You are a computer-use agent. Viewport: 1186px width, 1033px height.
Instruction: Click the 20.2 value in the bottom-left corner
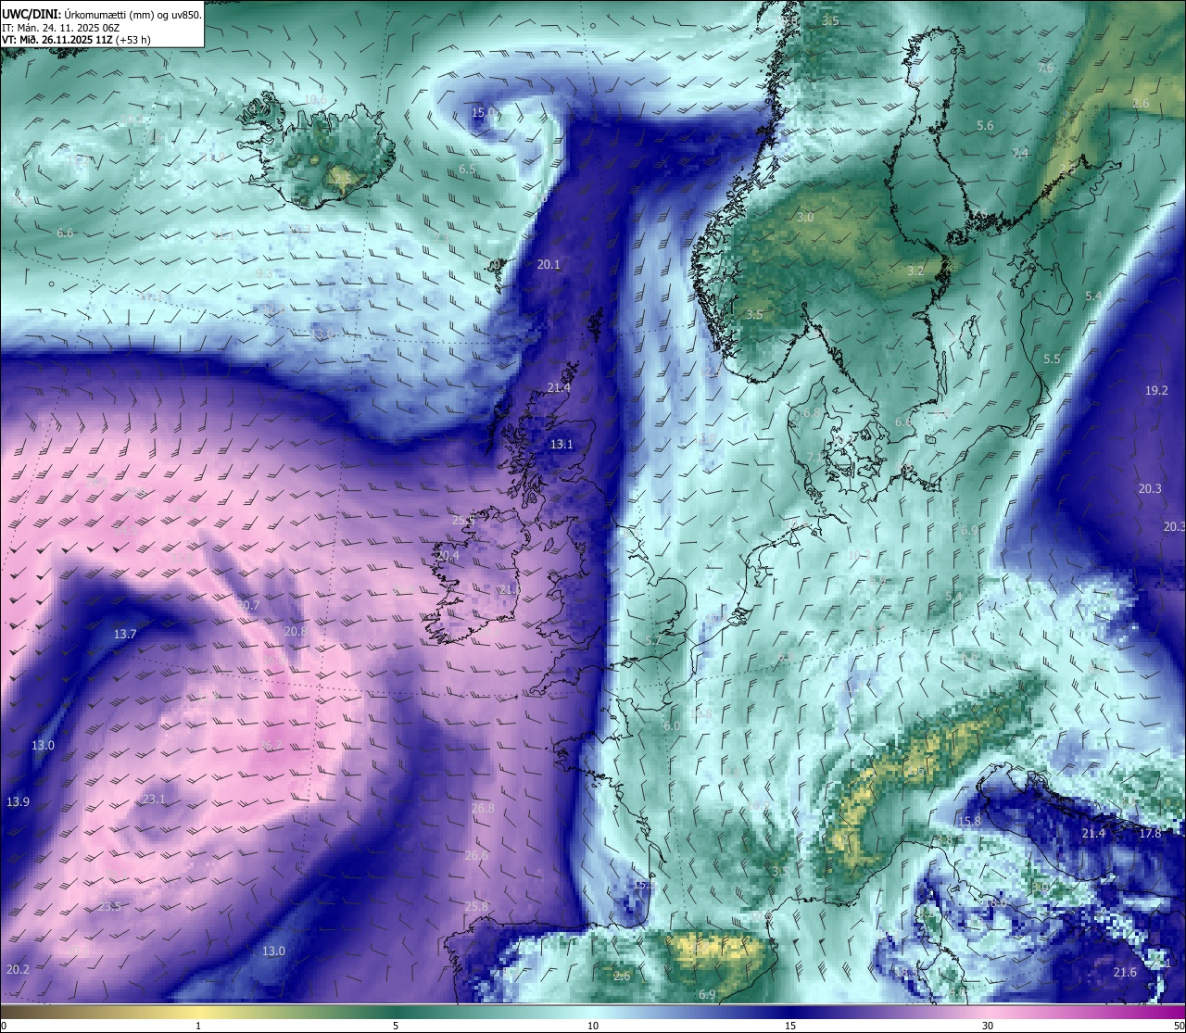click(x=18, y=970)
